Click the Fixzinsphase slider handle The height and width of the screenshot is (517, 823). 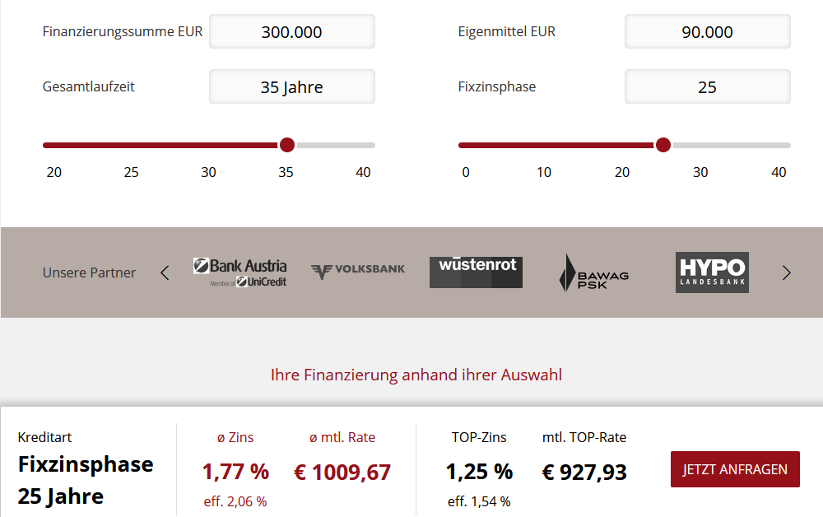coord(663,145)
